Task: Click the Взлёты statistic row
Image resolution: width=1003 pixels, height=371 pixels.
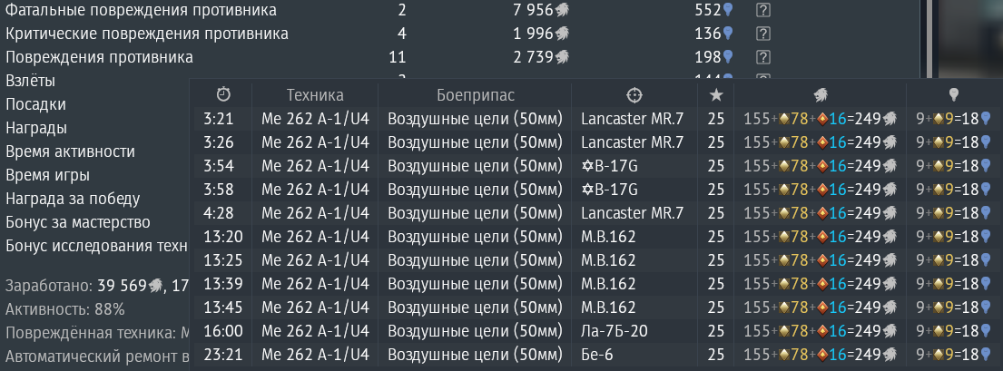Action: (x=96, y=82)
